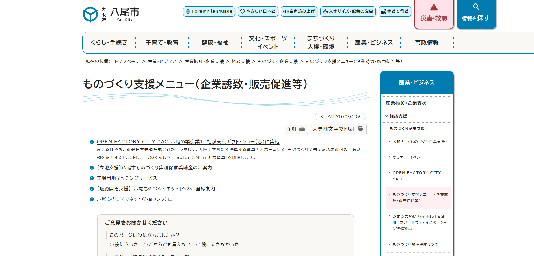Click the 印刷 print button
The height and width of the screenshot is (256, 534).
296,129
